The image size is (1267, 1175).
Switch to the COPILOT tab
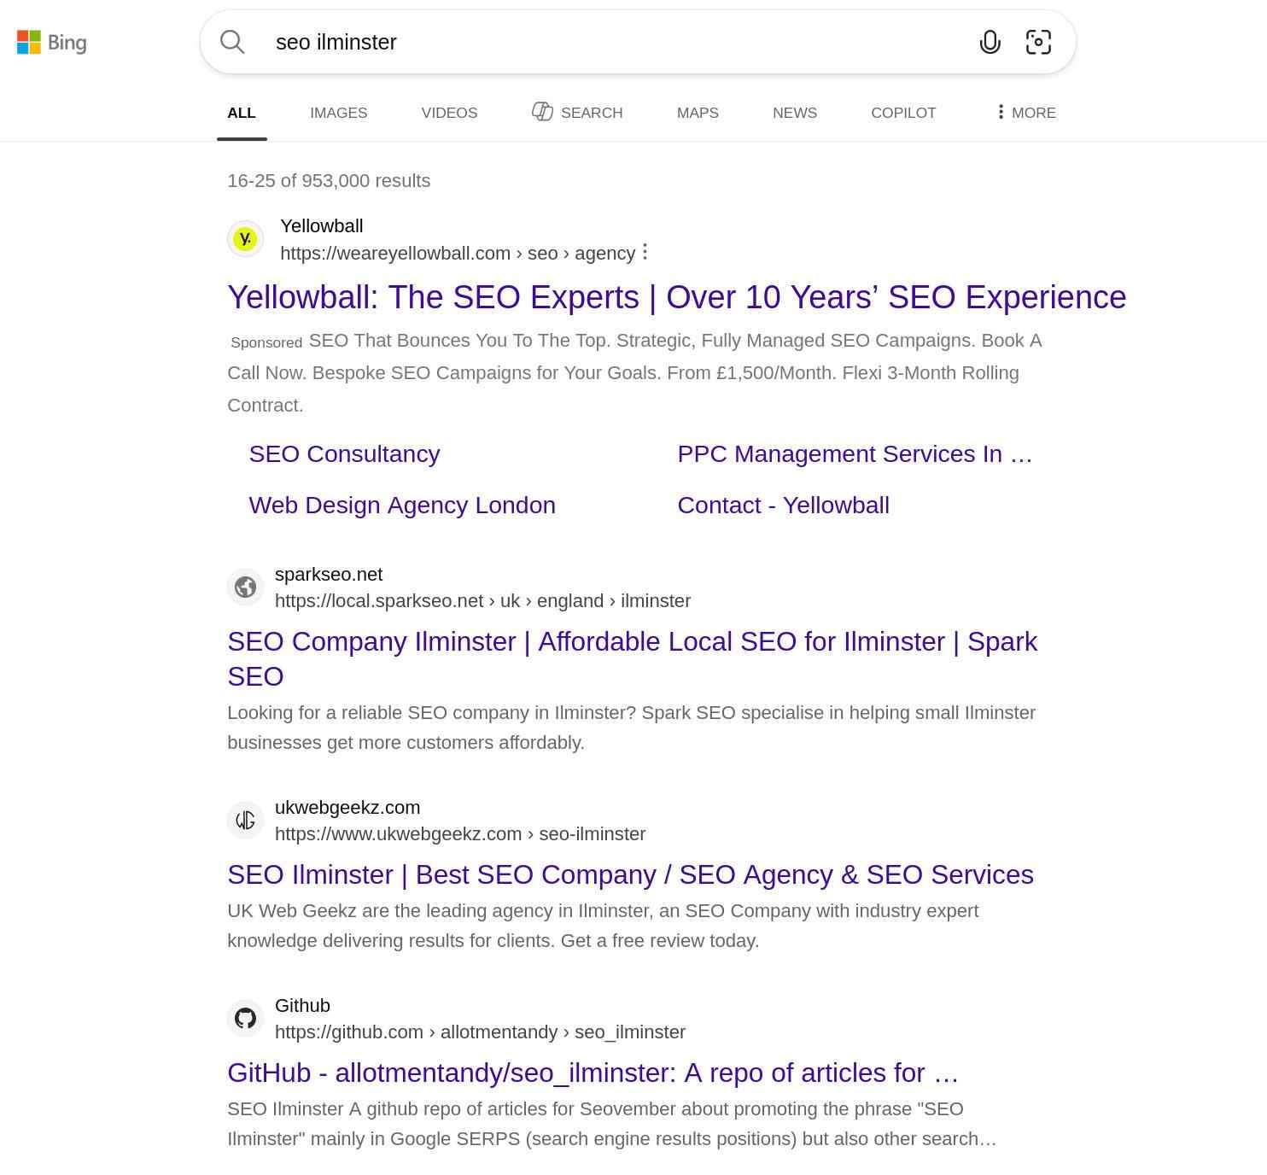click(x=902, y=112)
